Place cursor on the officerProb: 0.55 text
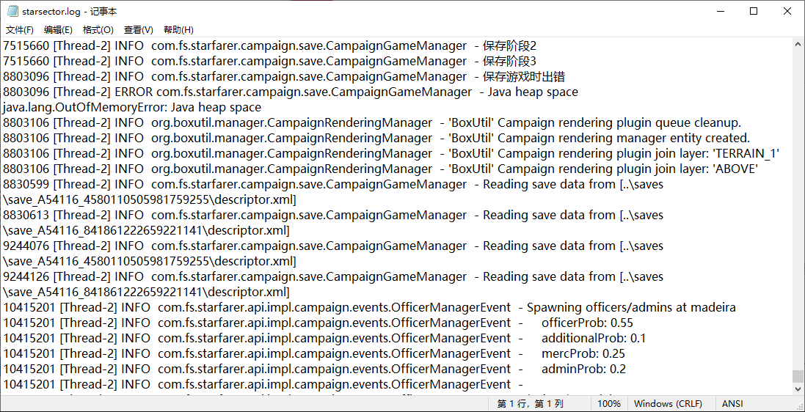This screenshot has height=412, width=805. [587, 323]
